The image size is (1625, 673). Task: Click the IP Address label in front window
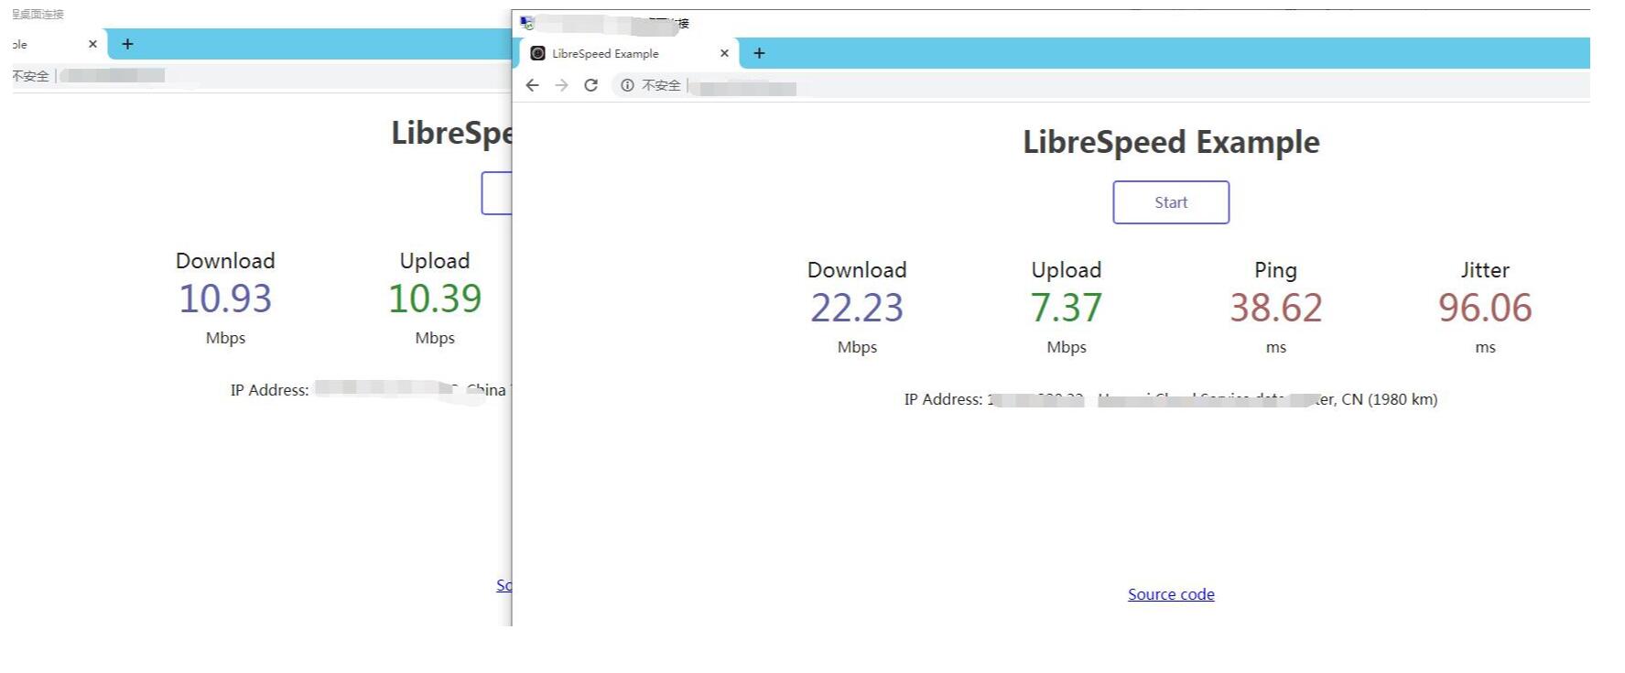pos(943,399)
